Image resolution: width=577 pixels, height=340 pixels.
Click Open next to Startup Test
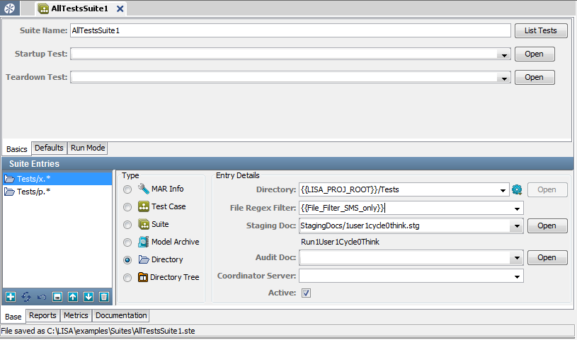coord(535,54)
